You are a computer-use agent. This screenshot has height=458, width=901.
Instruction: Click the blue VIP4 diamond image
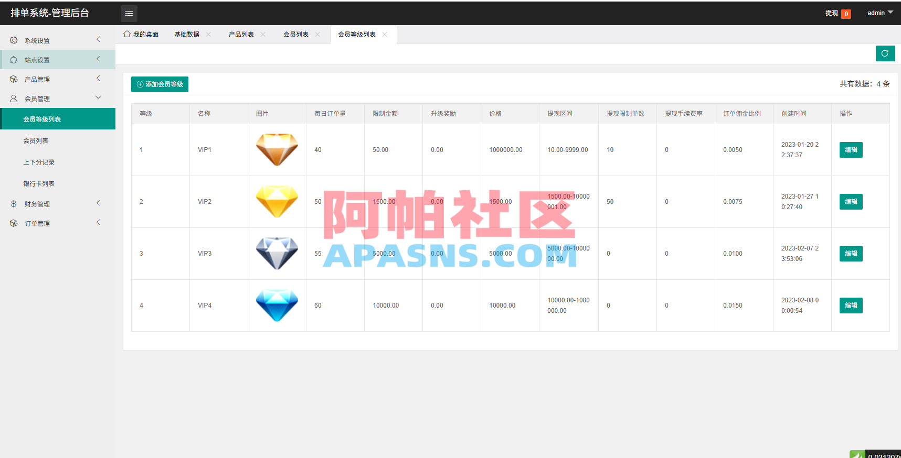pos(277,306)
